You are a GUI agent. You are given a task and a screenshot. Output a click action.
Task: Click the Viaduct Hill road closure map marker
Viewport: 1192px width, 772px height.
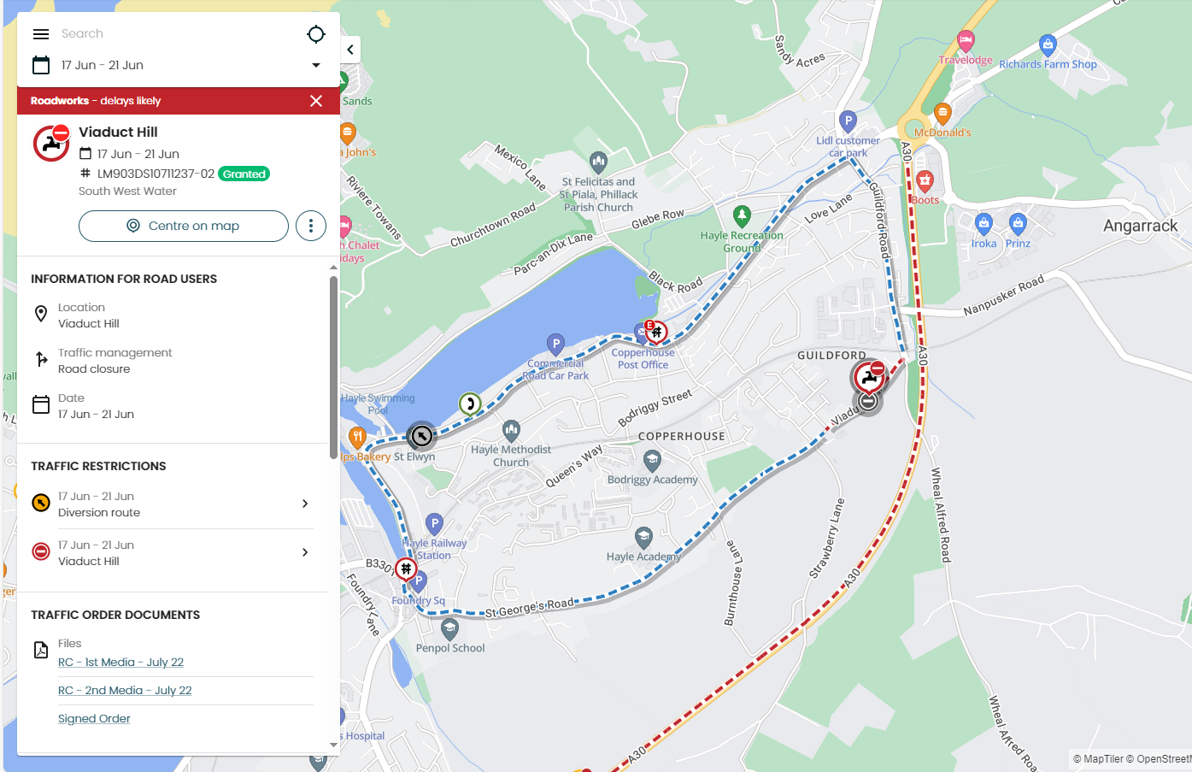(x=869, y=377)
